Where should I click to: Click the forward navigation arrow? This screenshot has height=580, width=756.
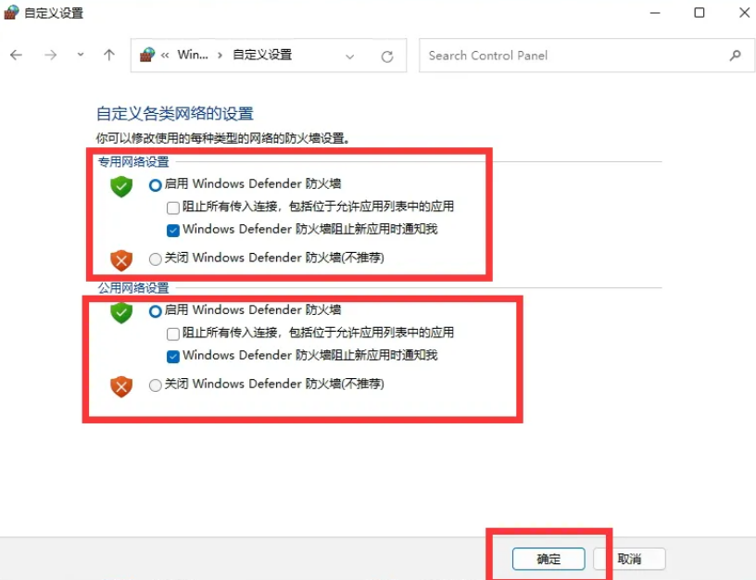(50, 55)
